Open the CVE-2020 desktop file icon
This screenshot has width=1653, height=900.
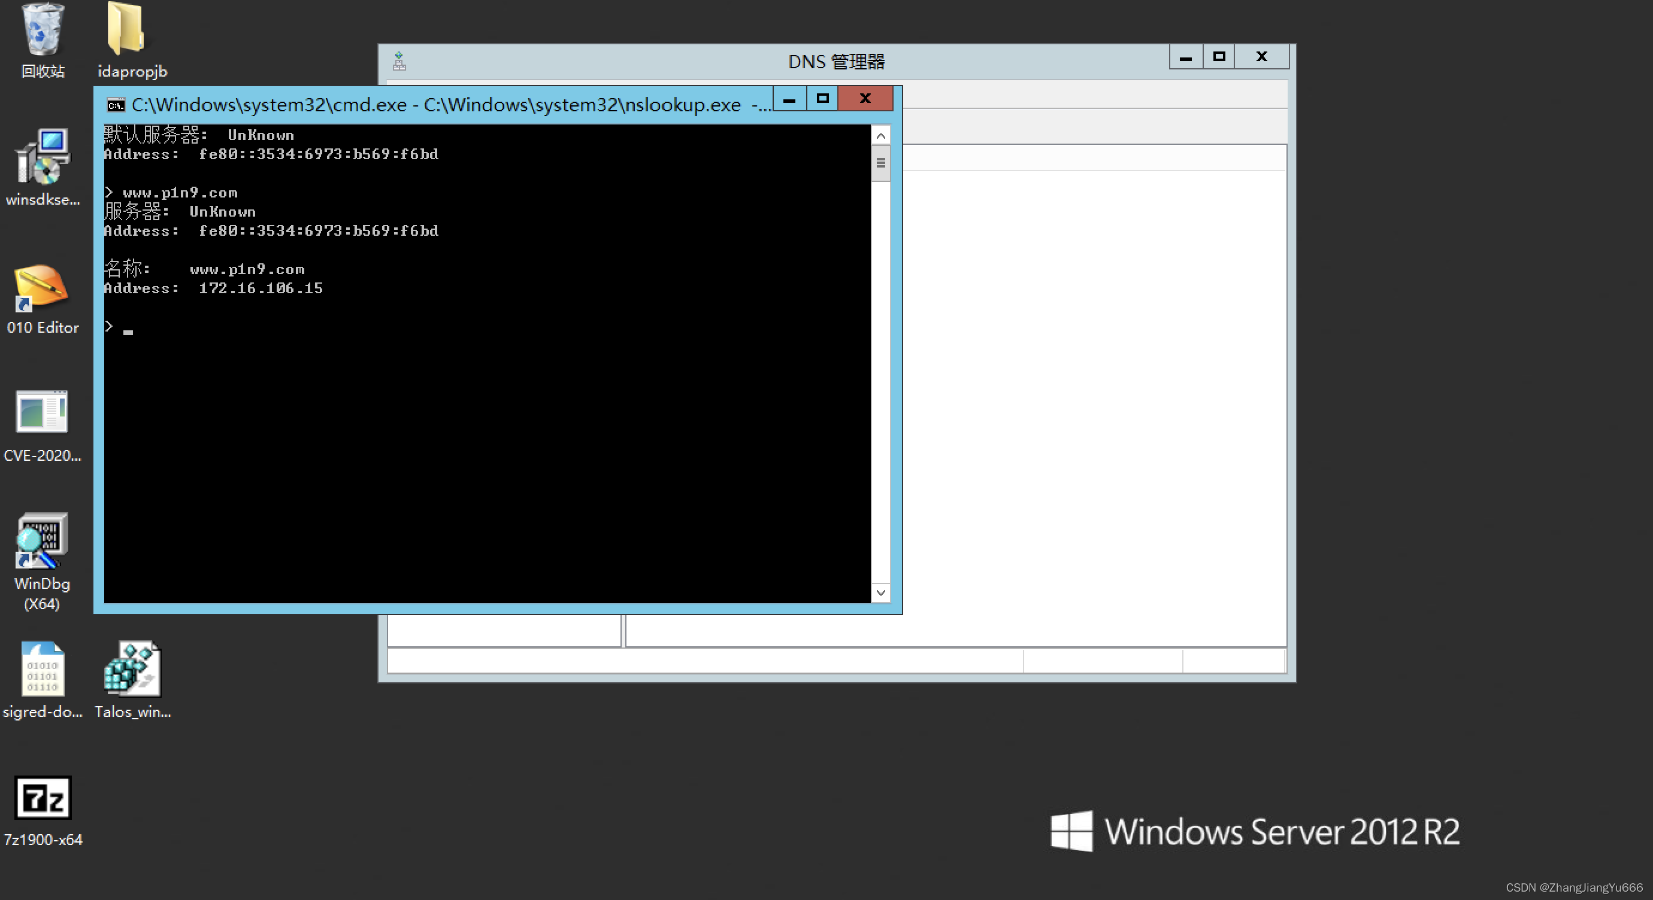point(43,412)
